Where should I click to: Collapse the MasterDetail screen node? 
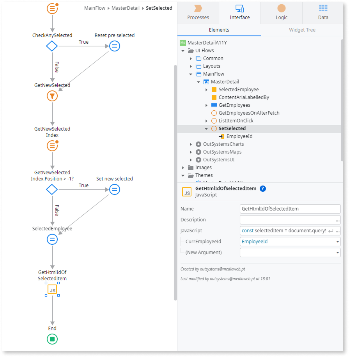tap(198, 82)
